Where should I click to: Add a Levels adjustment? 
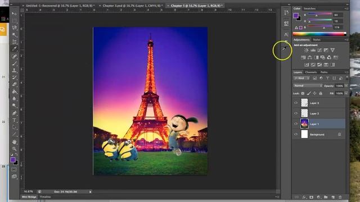click(x=313, y=50)
